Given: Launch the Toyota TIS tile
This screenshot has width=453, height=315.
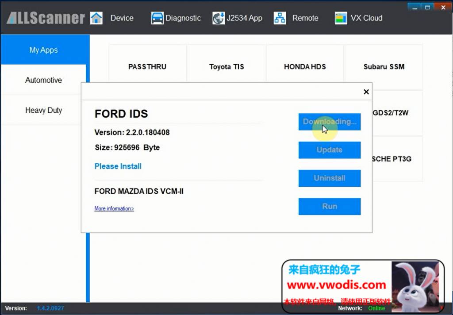Looking at the screenshot, I should (226, 66).
